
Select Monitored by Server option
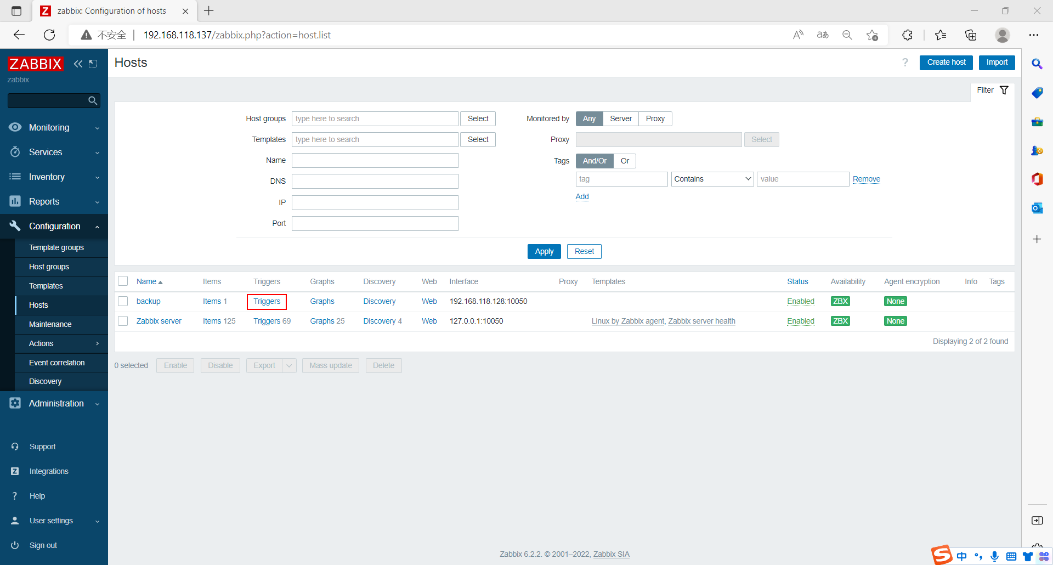(621, 118)
